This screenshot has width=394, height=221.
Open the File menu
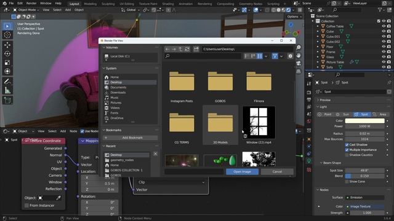click(x=11, y=3)
